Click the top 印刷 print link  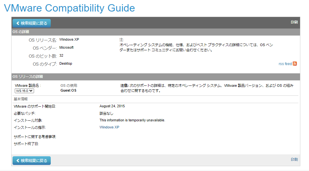coord(294,22)
